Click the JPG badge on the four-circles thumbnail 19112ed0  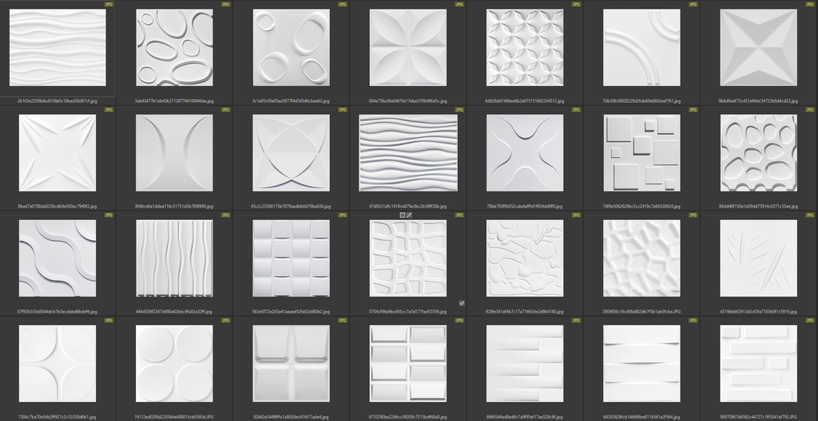[226, 320]
